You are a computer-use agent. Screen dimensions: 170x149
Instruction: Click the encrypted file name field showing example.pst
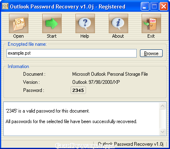(x=71, y=53)
